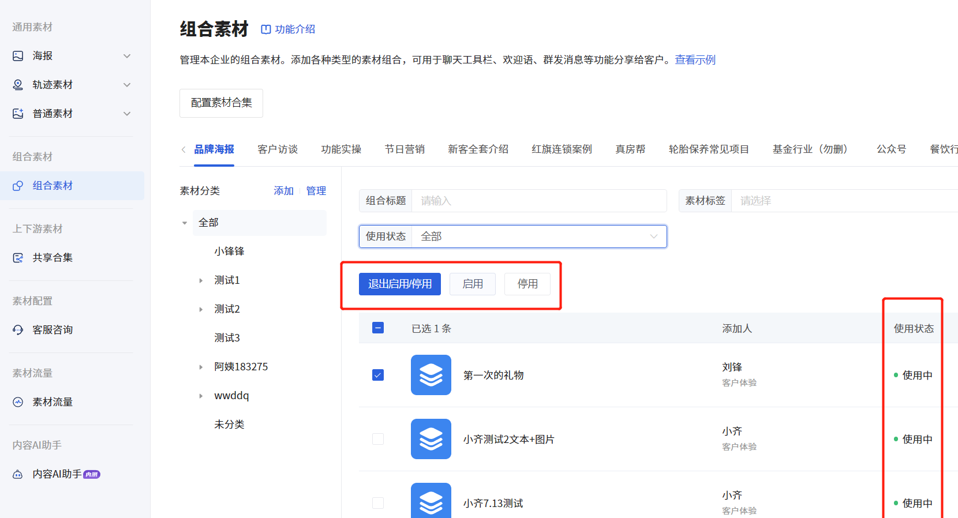Click the 退出启用/停用 button
The image size is (958, 518).
coord(400,284)
